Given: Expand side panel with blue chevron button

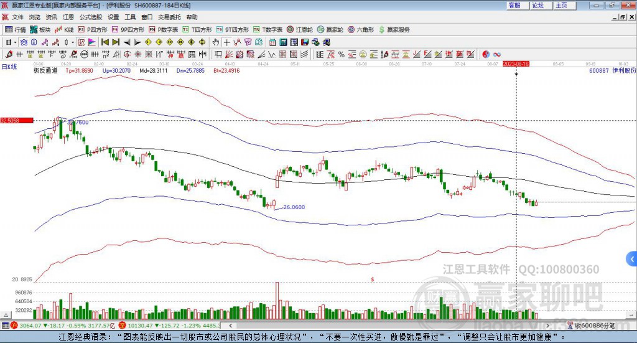Looking at the screenshot, I should coord(632,258).
